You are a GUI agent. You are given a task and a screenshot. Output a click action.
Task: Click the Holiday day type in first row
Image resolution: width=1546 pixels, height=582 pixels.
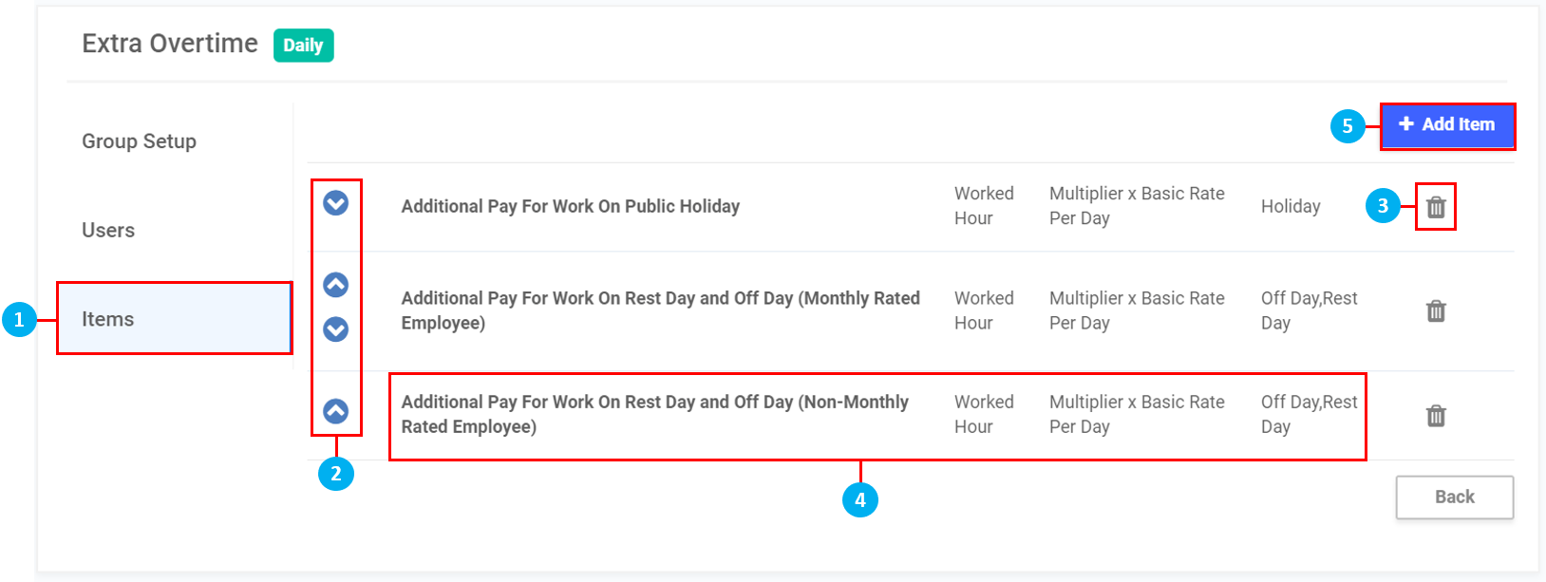(x=1290, y=206)
